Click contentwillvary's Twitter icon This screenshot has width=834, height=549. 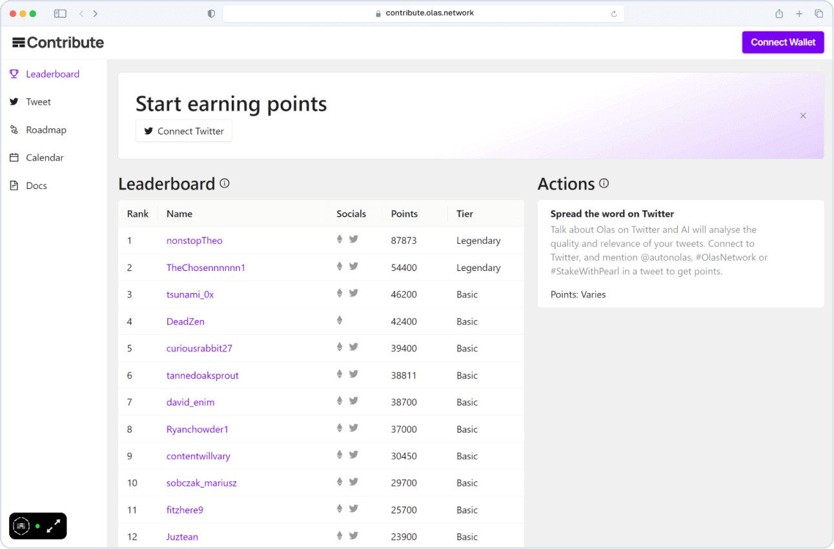coord(354,455)
